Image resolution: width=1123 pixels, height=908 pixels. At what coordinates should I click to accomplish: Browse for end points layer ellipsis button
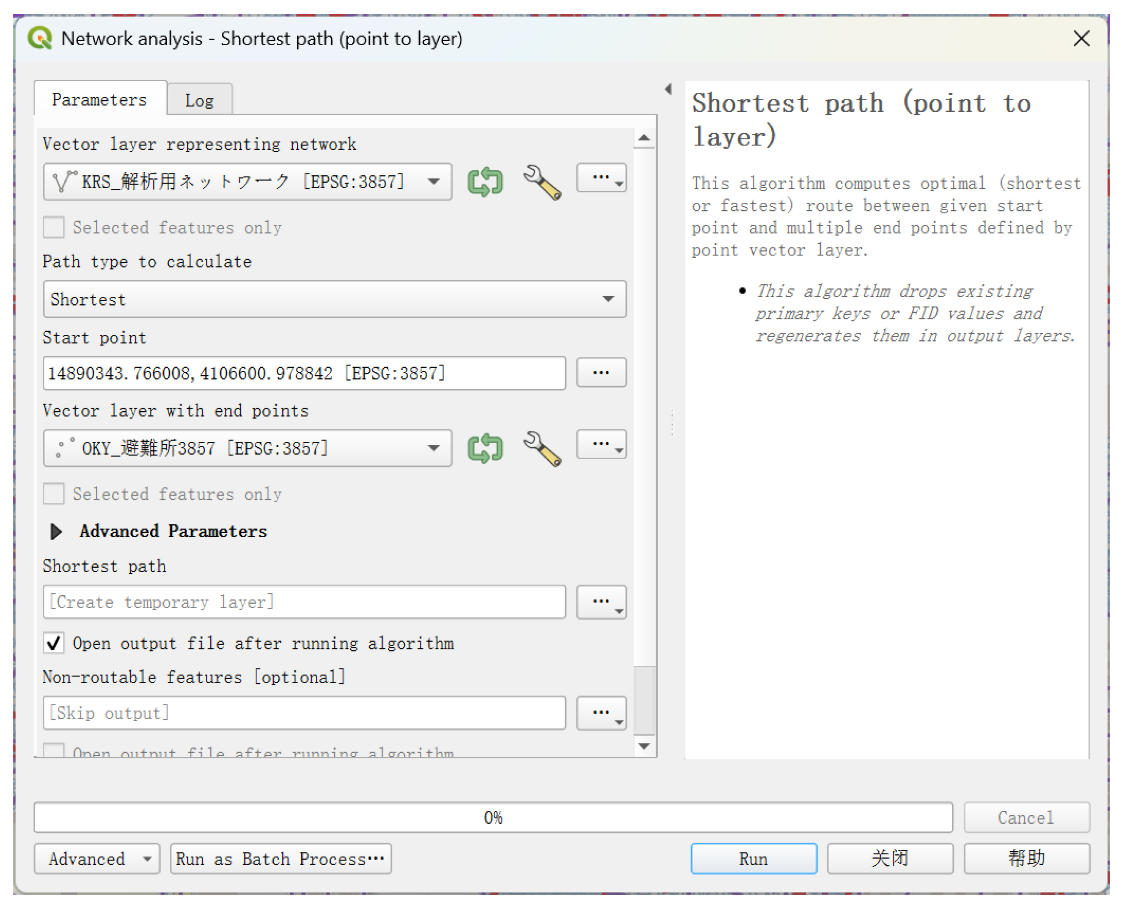pos(601,445)
